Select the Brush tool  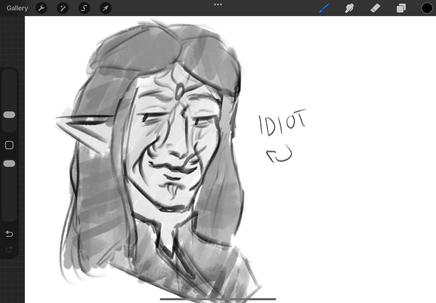coord(323,8)
